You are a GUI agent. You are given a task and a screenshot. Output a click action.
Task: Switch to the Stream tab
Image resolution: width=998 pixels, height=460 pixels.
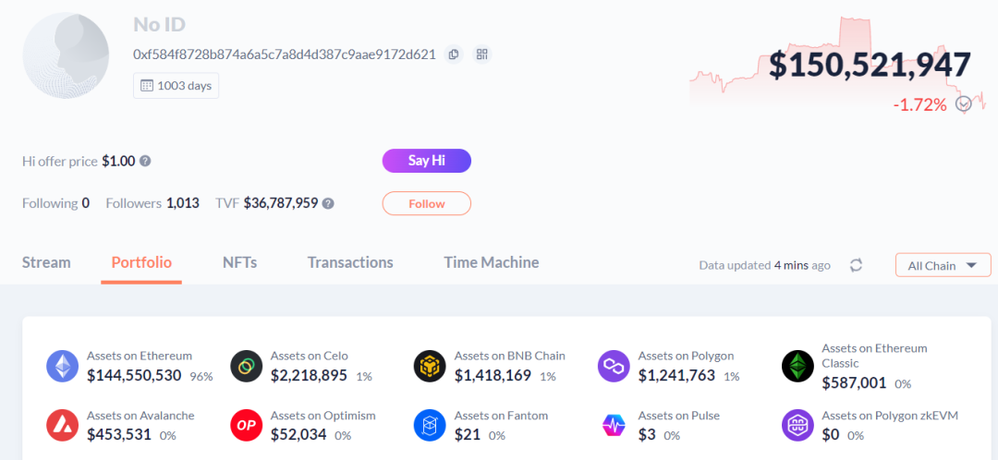pyautogui.click(x=46, y=262)
